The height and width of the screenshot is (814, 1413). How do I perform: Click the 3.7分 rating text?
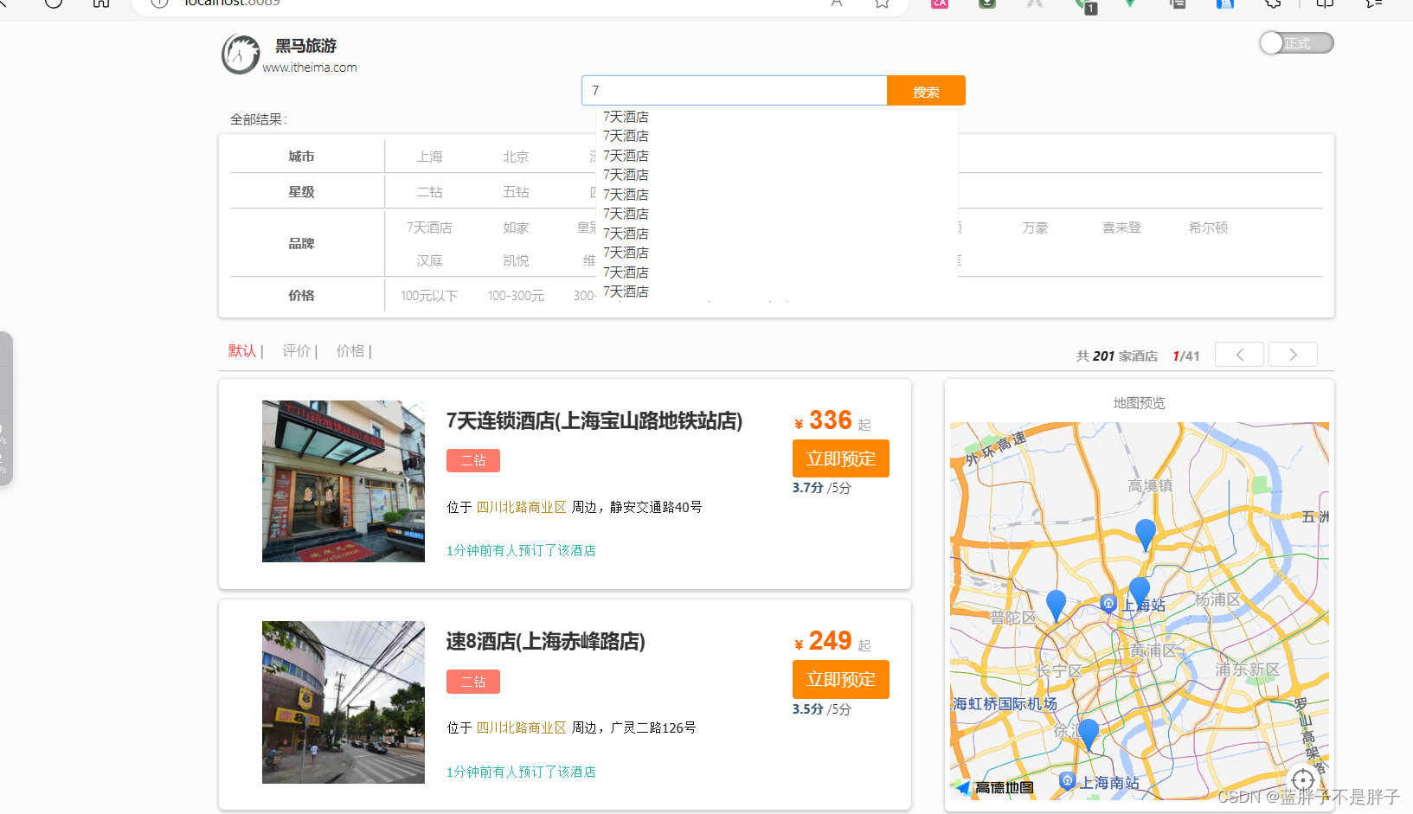point(808,488)
